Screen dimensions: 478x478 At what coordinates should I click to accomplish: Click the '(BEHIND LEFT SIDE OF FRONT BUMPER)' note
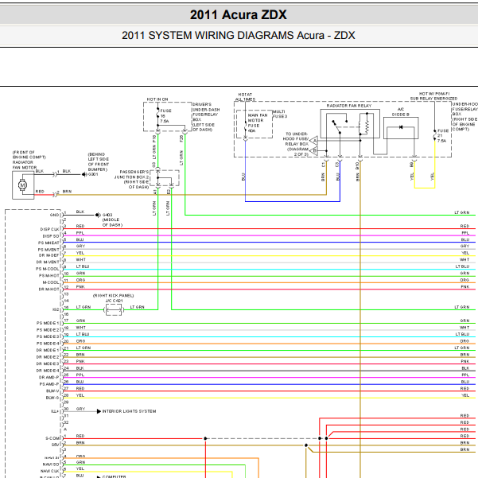click(98, 162)
